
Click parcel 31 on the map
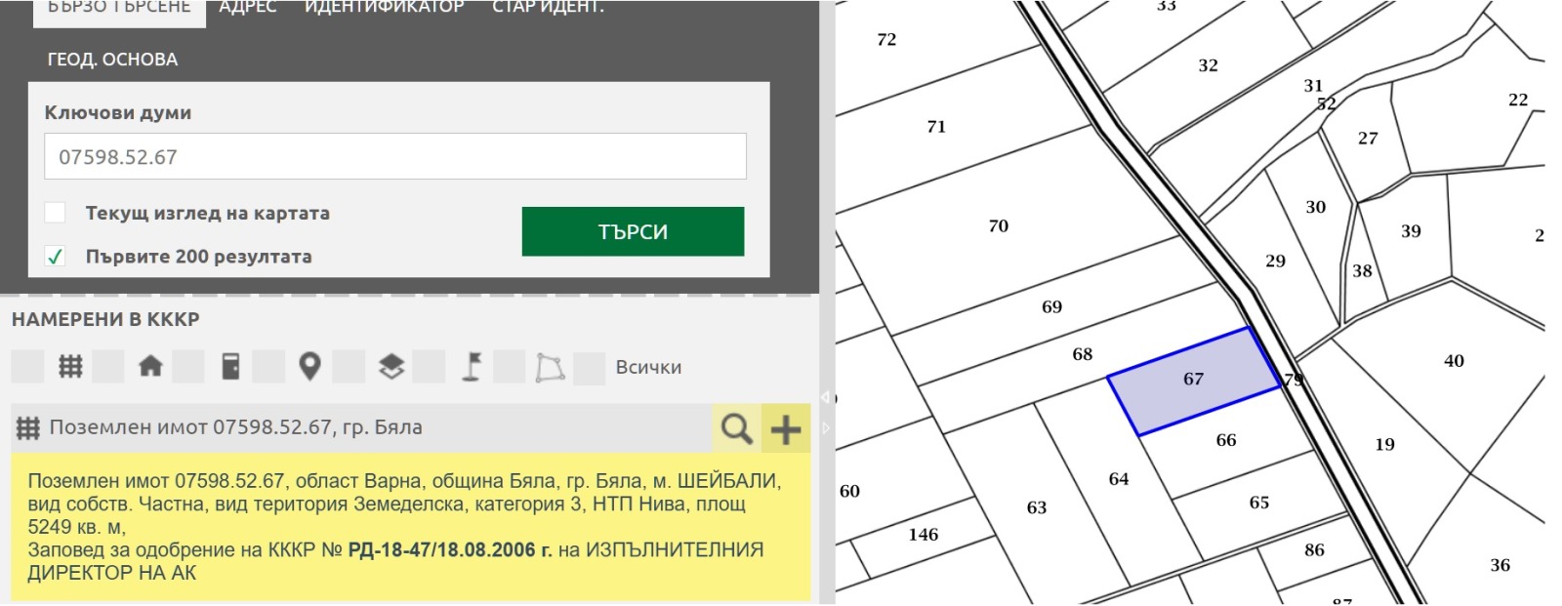click(x=1313, y=86)
